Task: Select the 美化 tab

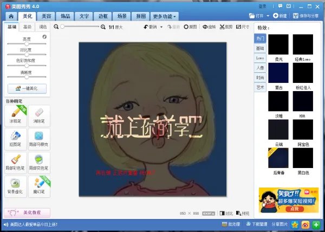Action: pos(27,16)
